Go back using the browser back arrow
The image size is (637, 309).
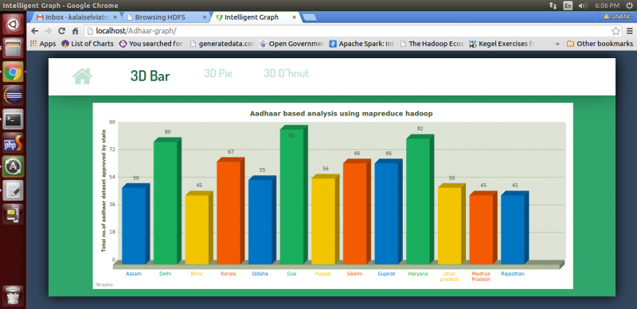point(35,30)
